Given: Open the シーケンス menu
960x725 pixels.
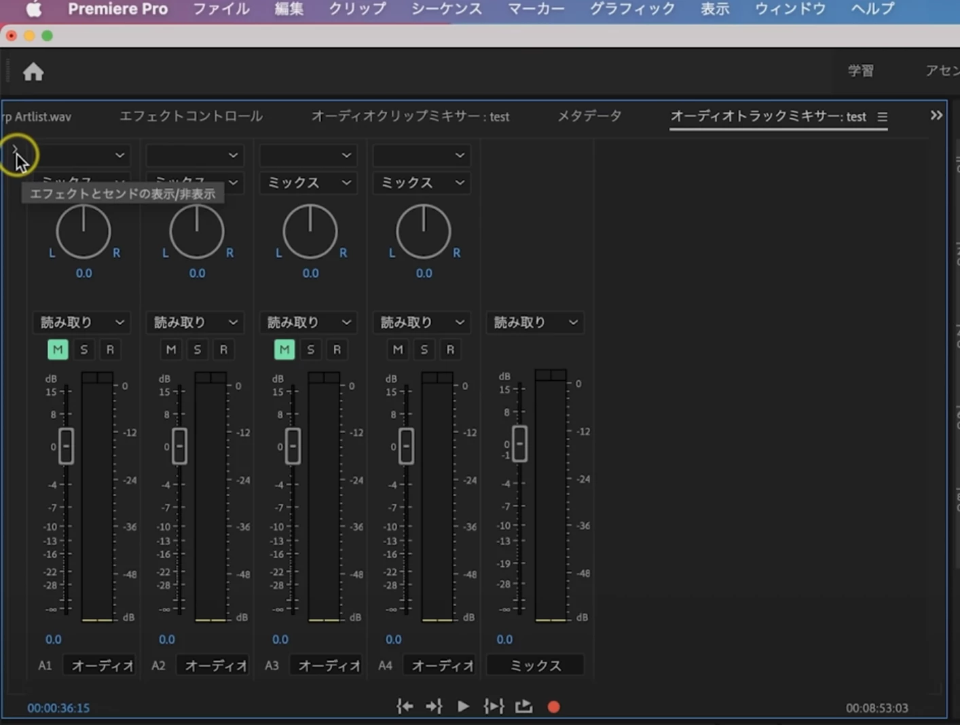Looking at the screenshot, I should point(447,10).
